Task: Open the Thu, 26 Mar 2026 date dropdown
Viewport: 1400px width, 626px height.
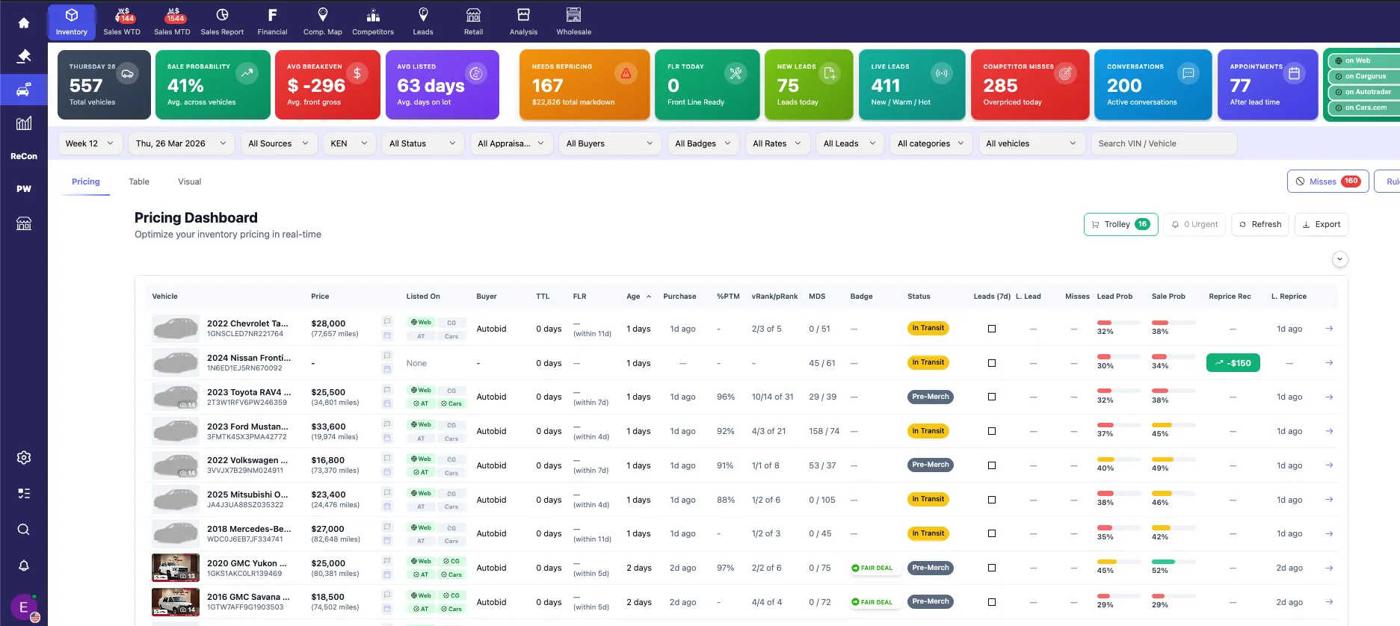Action: click(181, 143)
